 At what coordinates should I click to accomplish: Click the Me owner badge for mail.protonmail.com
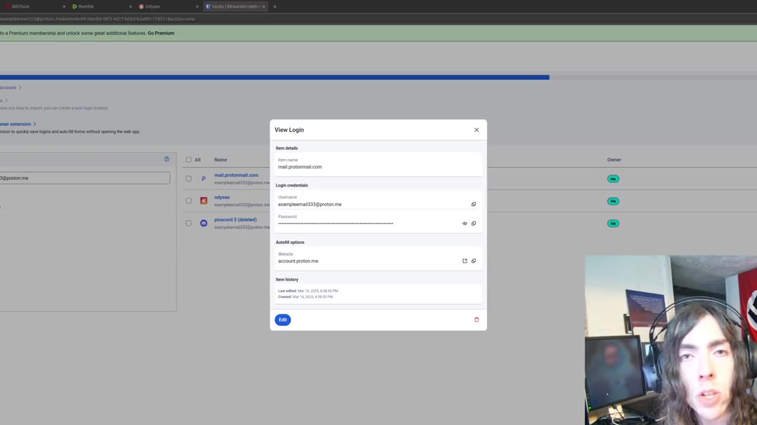(x=613, y=179)
